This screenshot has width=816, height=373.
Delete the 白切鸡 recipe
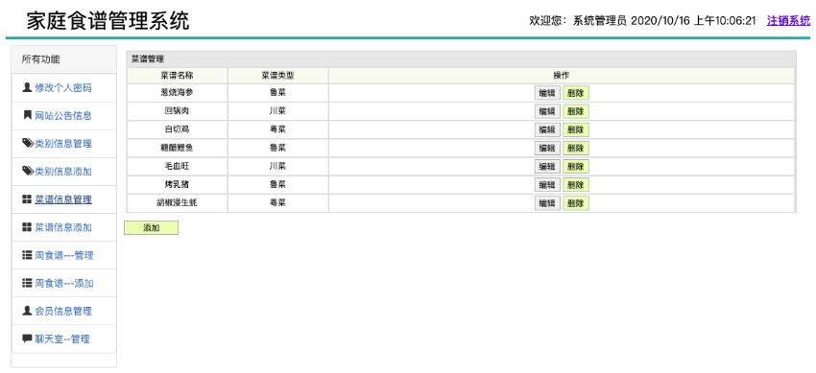point(576,129)
